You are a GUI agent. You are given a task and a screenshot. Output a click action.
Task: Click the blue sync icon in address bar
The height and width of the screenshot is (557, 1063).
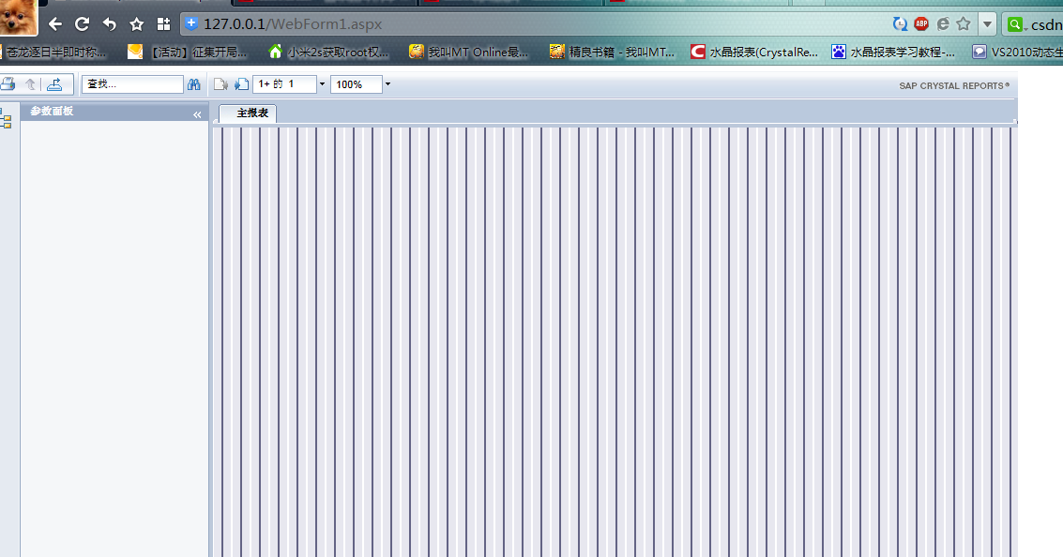point(900,23)
